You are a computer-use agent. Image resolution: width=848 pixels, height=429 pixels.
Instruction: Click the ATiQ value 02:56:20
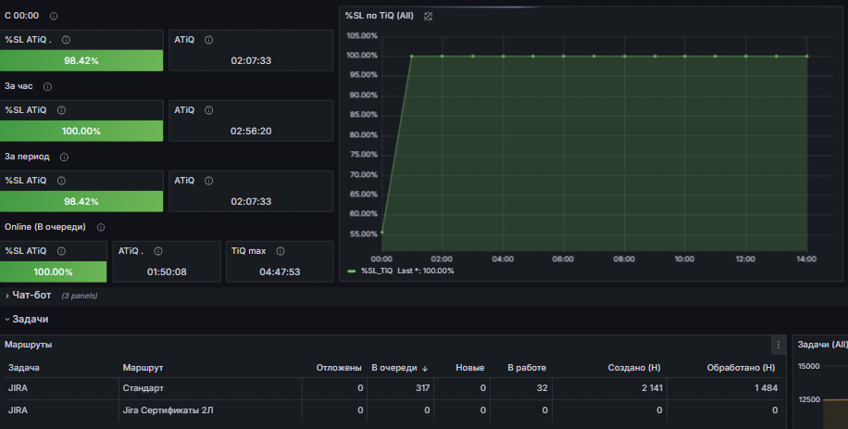(251, 131)
